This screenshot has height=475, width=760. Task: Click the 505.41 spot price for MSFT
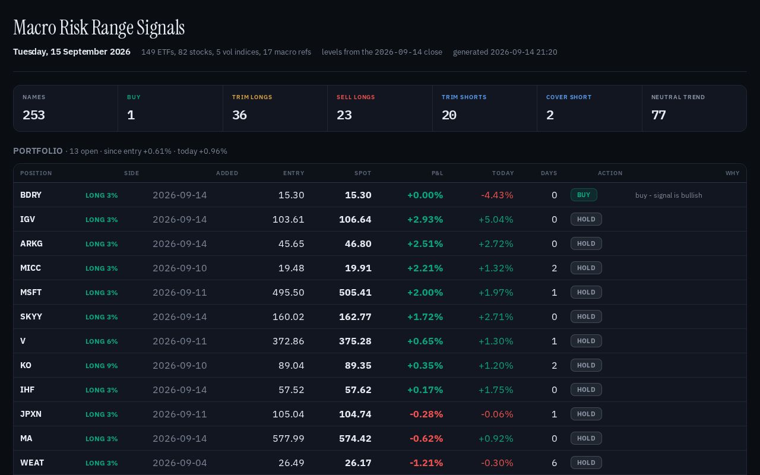tap(355, 292)
